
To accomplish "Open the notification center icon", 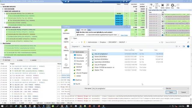I will [188, 106].
